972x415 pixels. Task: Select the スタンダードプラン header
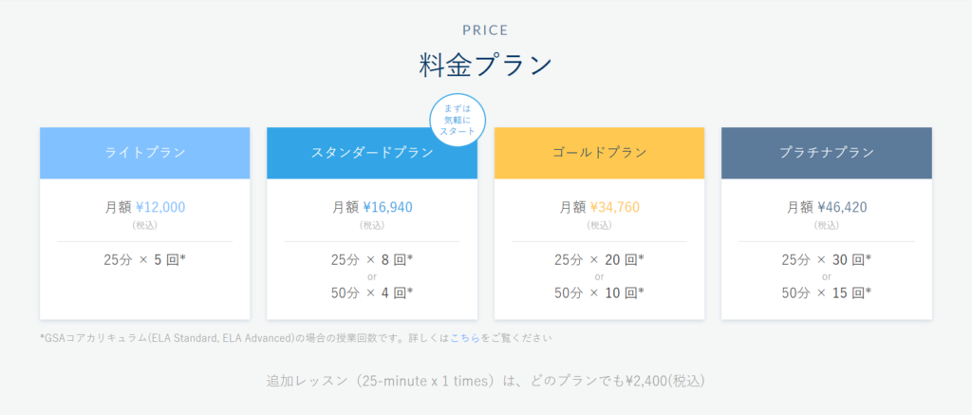pyautogui.click(x=372, y=153)
